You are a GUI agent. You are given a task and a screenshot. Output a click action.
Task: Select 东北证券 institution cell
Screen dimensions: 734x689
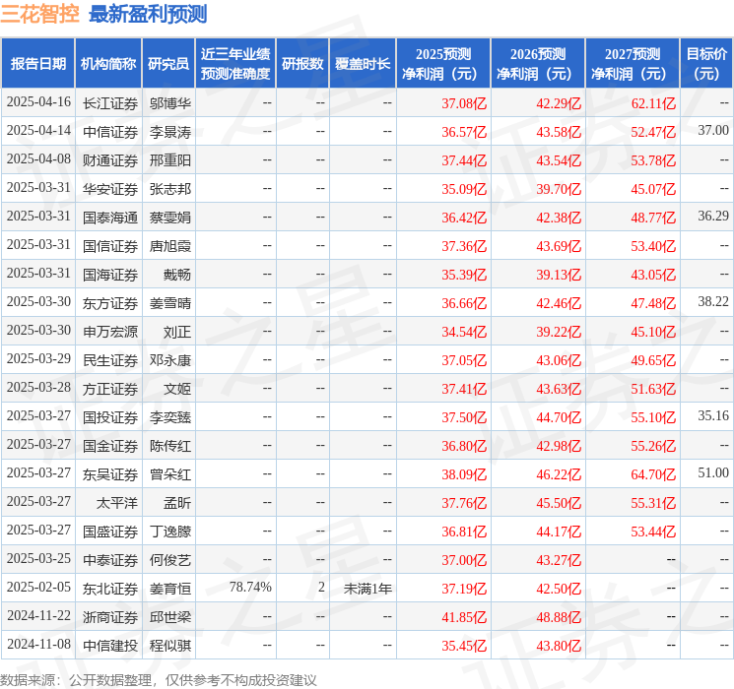pyautogui.click(x=110, y=589)
